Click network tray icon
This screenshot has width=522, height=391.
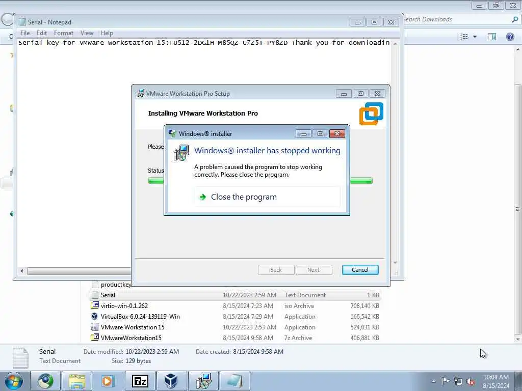coord(458,382)
